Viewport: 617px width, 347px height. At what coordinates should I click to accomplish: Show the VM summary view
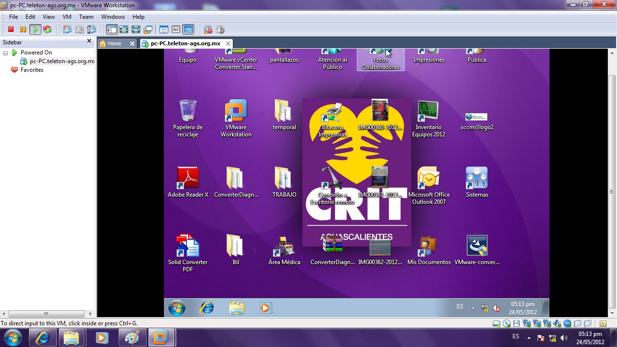click(x=164, y=29)
